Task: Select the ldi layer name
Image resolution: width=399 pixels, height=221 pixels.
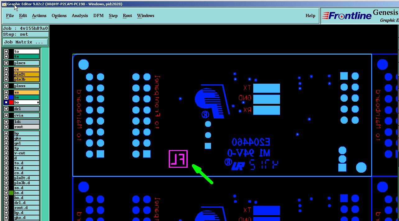Action: 27,122
